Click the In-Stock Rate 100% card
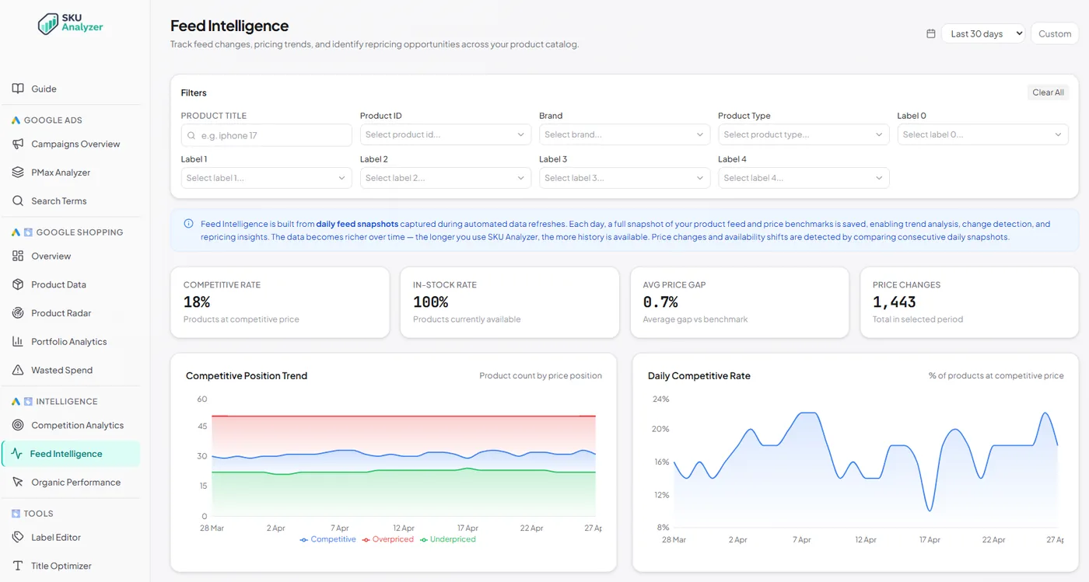 point(509,302)
